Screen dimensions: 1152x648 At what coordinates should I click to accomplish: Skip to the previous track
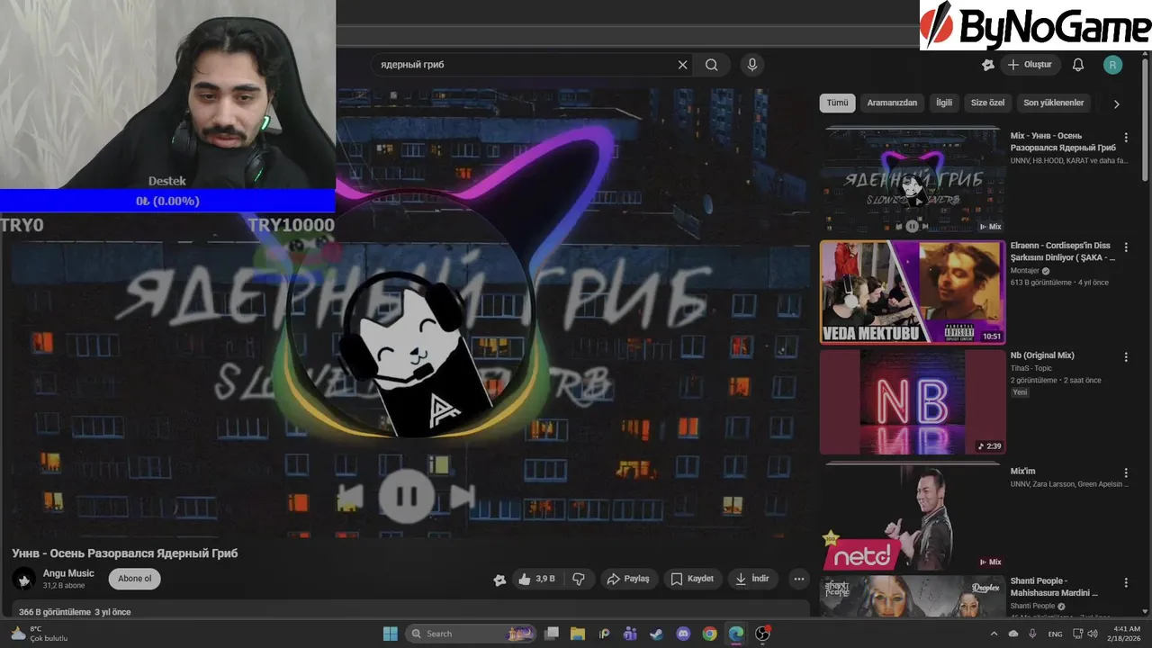point(351,496)
